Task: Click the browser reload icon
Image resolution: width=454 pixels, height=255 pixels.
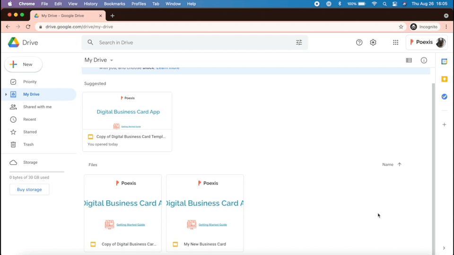Action: click(x=28, y=26)
